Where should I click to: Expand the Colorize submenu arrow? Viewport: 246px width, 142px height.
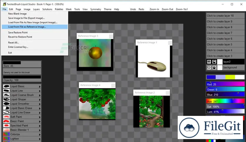(x=40, y=135)
